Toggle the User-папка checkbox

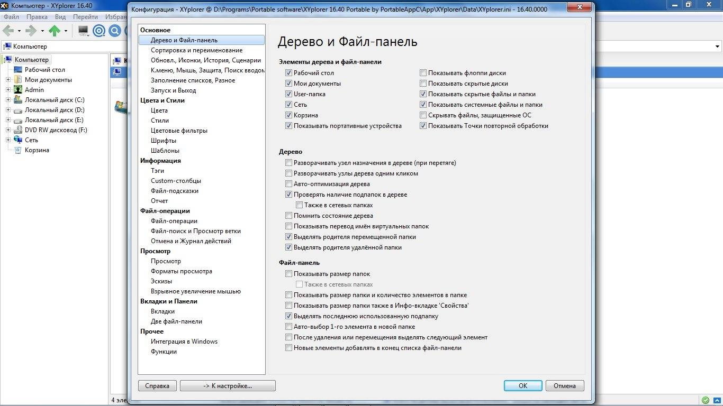(x=288, y=94)
